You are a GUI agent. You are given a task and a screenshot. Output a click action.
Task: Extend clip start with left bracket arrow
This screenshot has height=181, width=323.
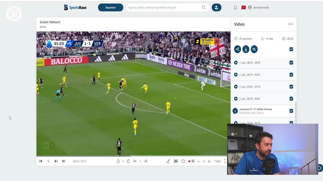point(135,161)
